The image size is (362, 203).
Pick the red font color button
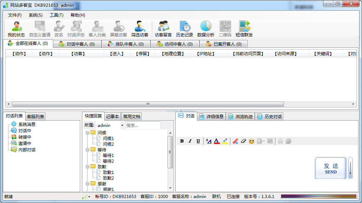point(217,141)
